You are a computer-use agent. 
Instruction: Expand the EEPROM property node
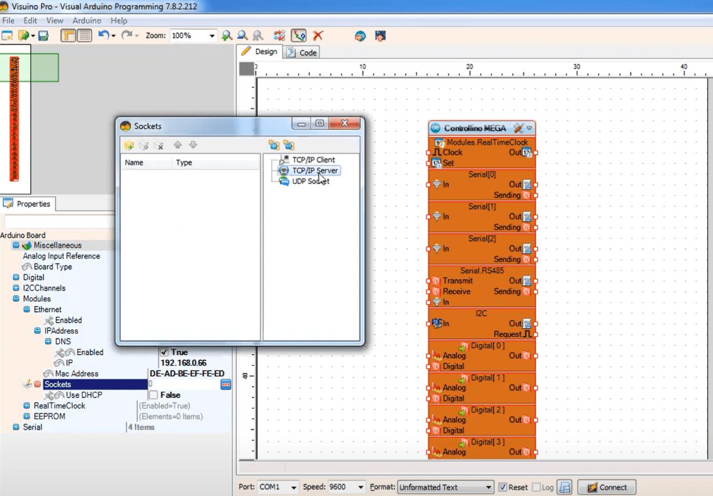(27, 416)
